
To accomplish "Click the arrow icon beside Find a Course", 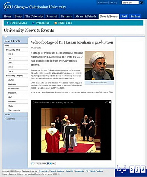I will point(8,23).
